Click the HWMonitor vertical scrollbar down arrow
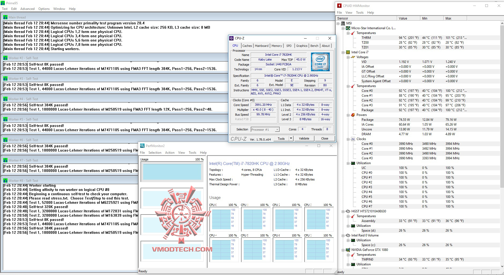 click(502, 266)
